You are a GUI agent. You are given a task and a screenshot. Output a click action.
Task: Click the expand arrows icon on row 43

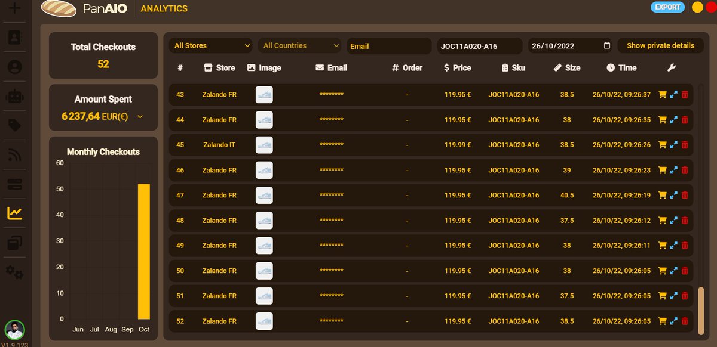coord(674,94)
